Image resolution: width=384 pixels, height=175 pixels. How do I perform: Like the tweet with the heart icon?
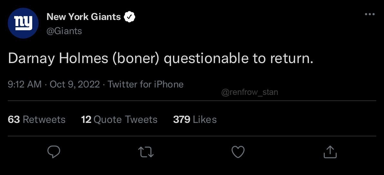coord(238,152)
